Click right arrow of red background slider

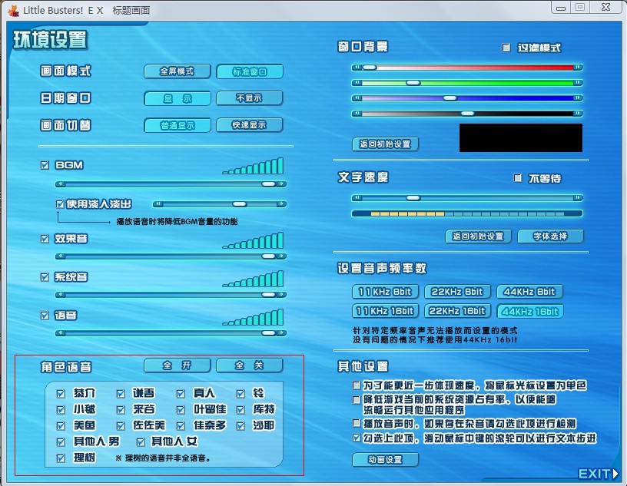coord(578,68)
